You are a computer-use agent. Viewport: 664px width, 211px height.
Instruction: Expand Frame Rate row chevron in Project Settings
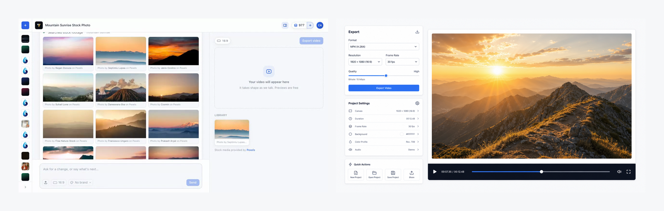418,126
